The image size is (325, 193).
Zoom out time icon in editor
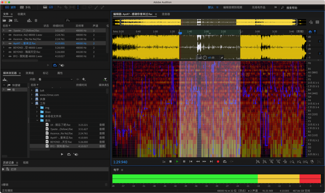(x=278, y=162)
